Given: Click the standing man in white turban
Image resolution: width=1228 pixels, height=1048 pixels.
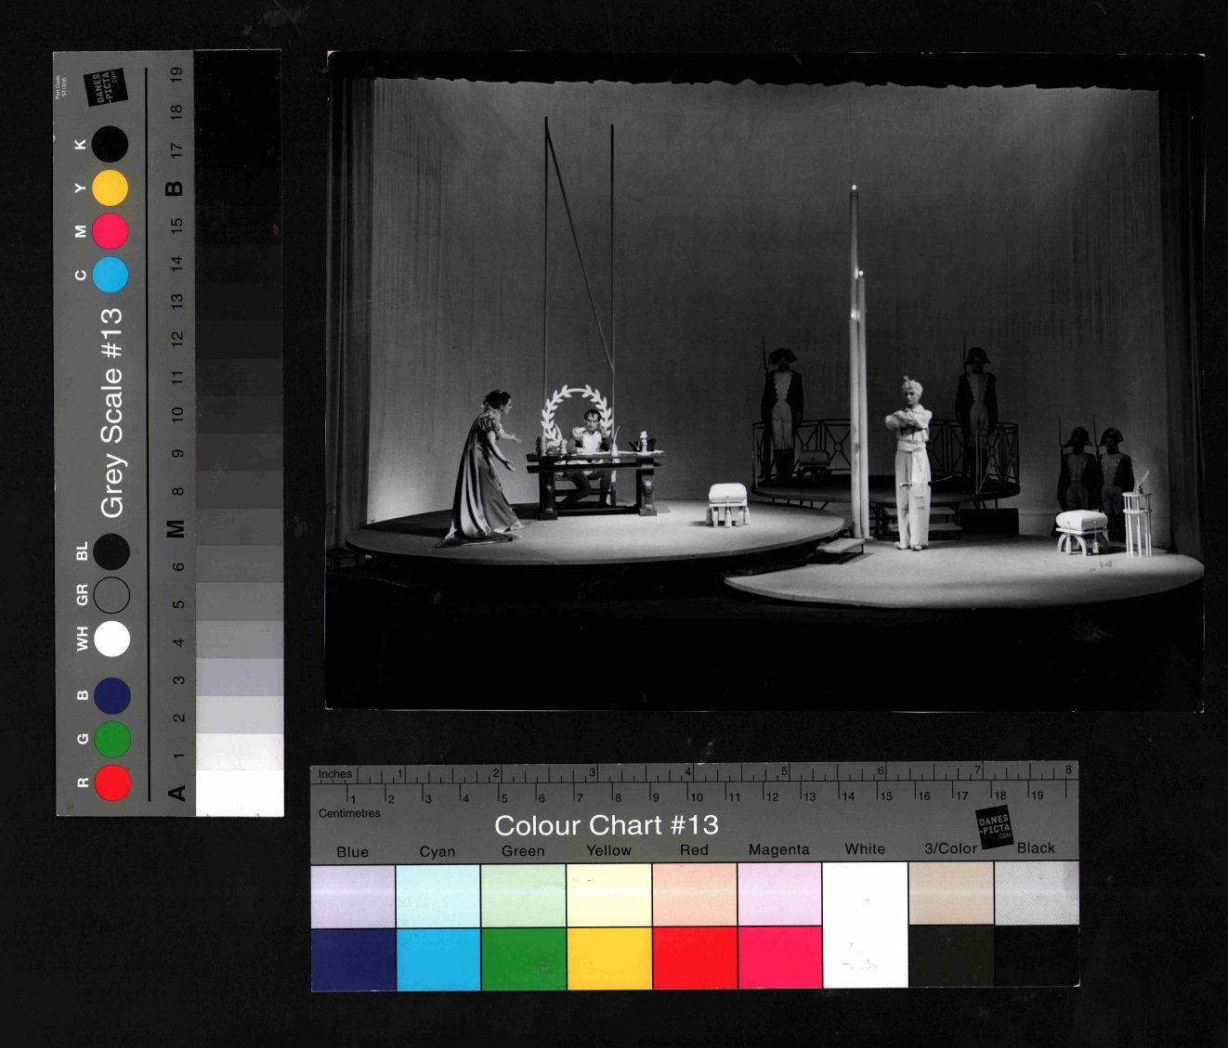Looking at the screenshot, I should point(910,462).
